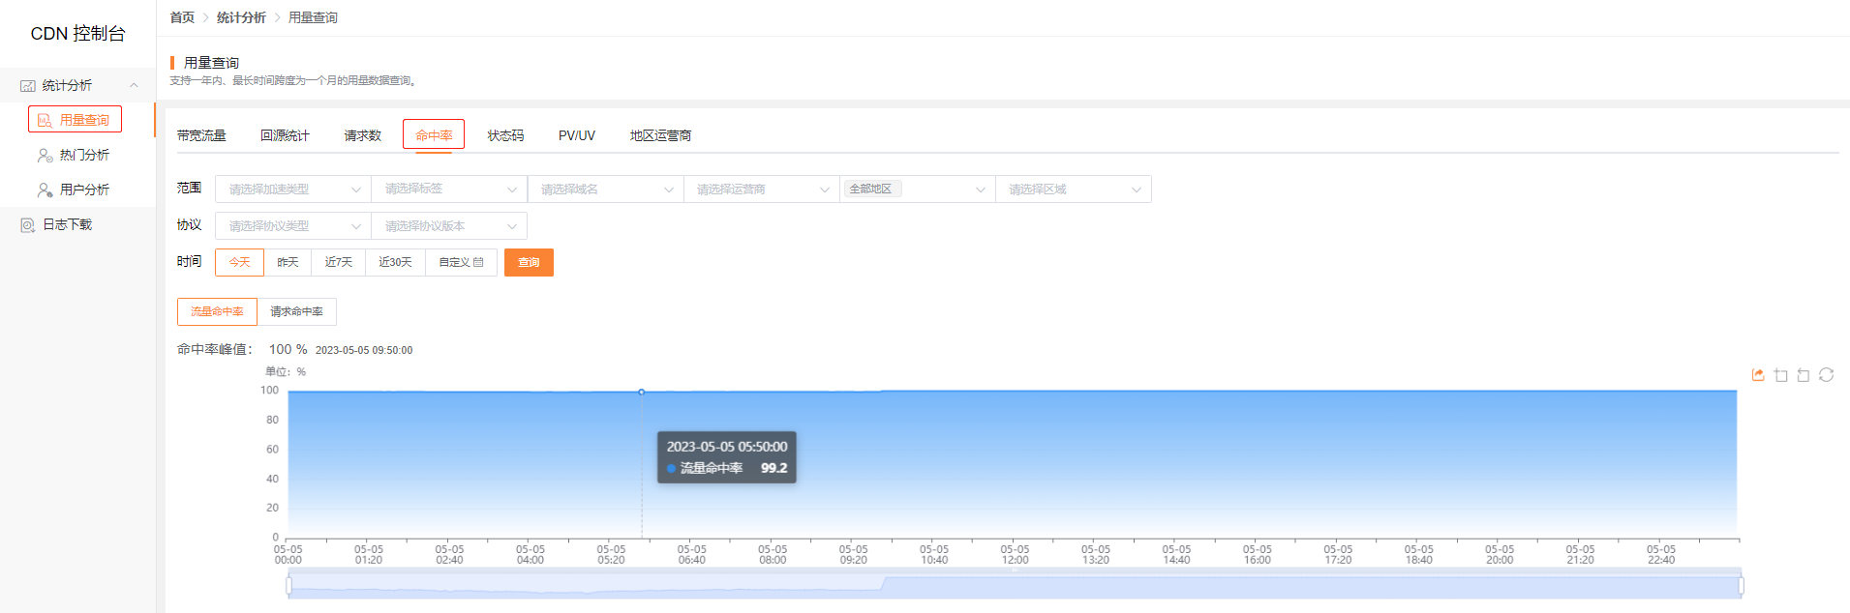
Task: Open the 请选择运营商 dropdown
Action: [x=761, y=190]
